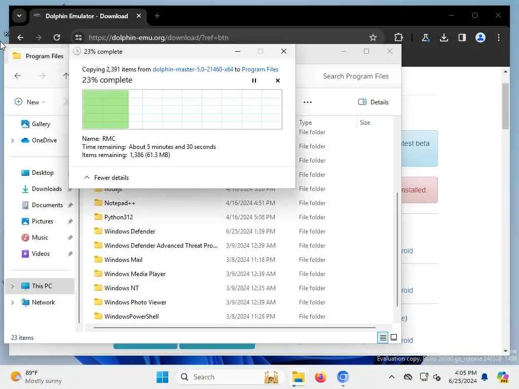
Task: Open Chrome extensions puzzle icon
Action: click(398, 37)
